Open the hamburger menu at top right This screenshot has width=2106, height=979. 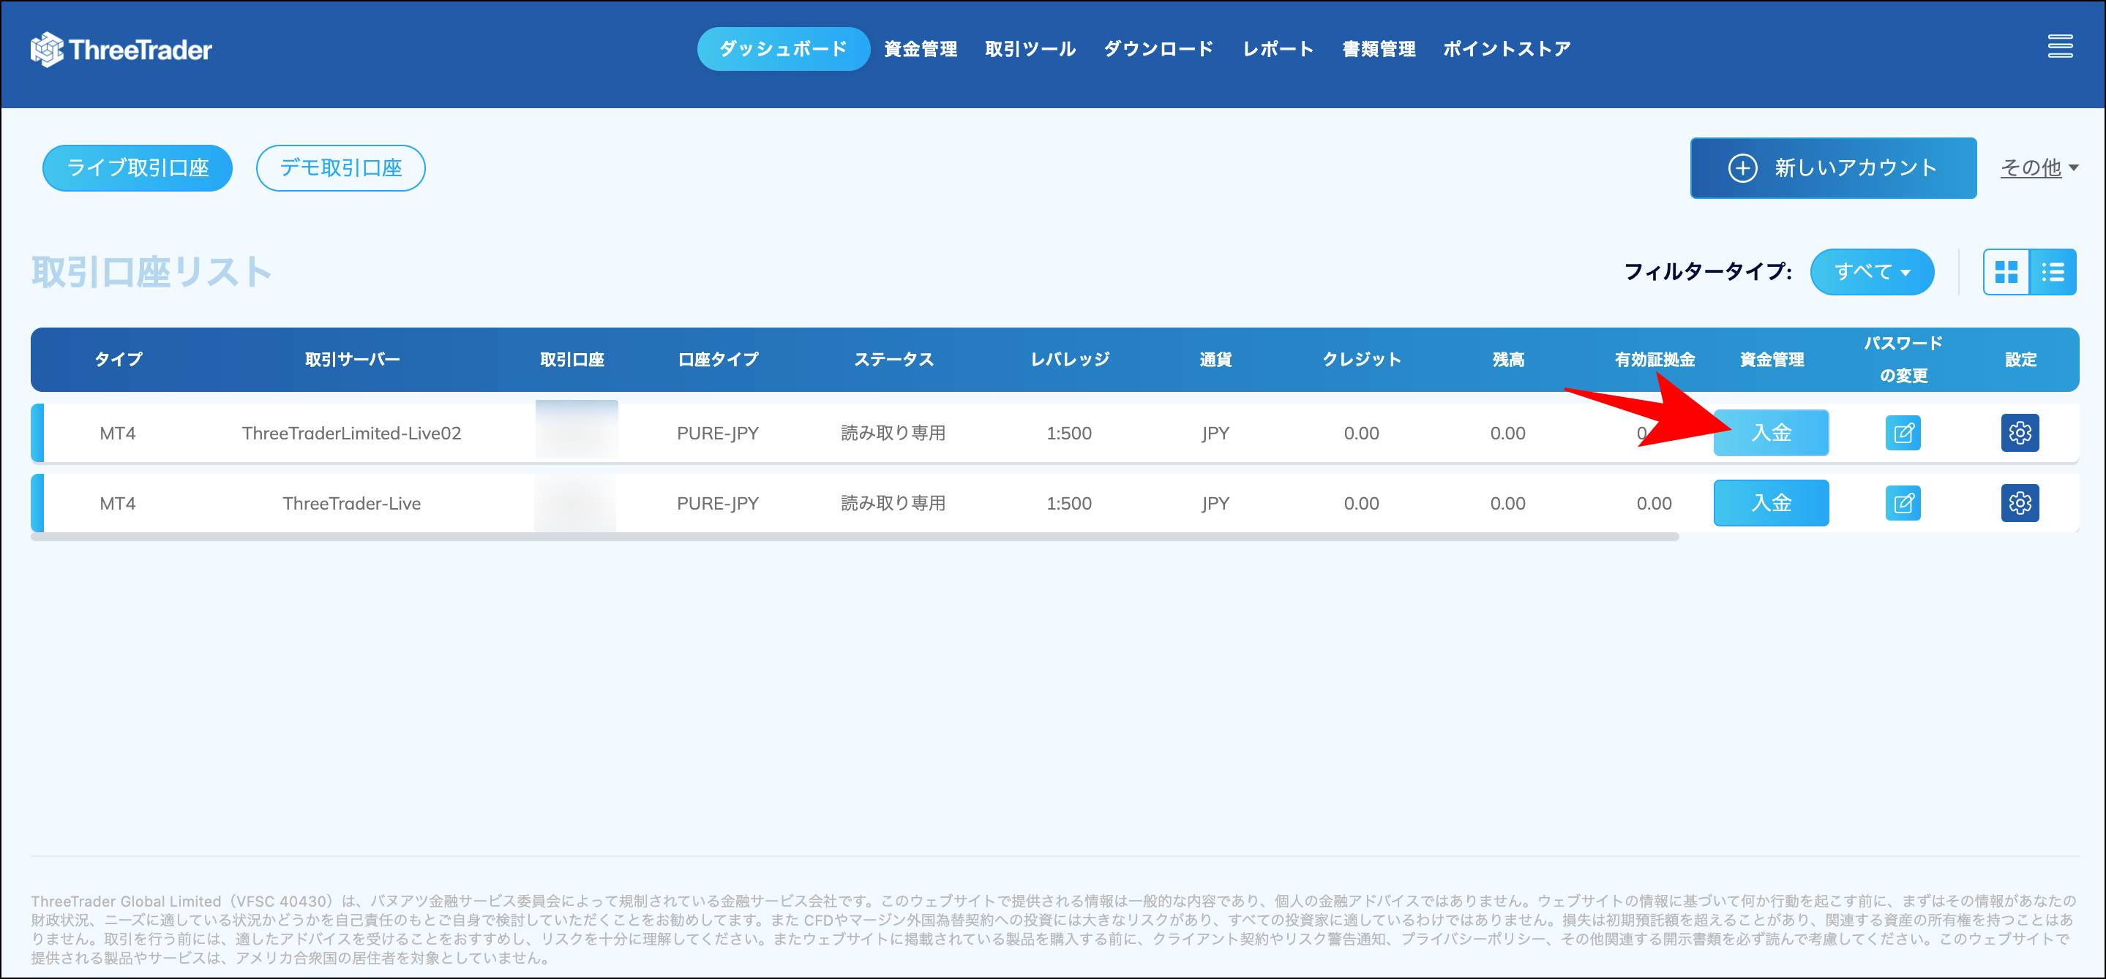(x=2060, y=47)
